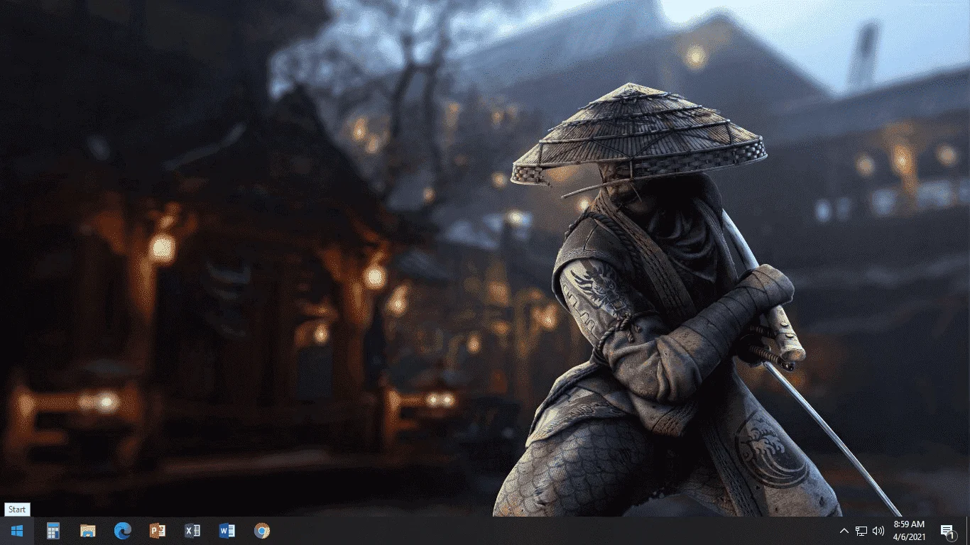The image size is (970, 545).
Task: Launch Google Chrome from the taskbar
Action: point(262,531)
